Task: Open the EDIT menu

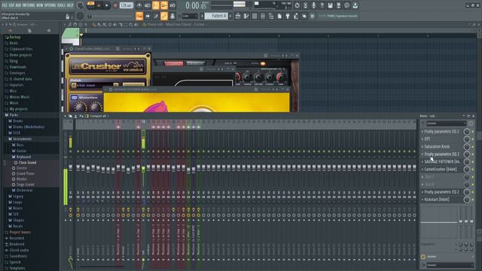Action: click(11, 5)
